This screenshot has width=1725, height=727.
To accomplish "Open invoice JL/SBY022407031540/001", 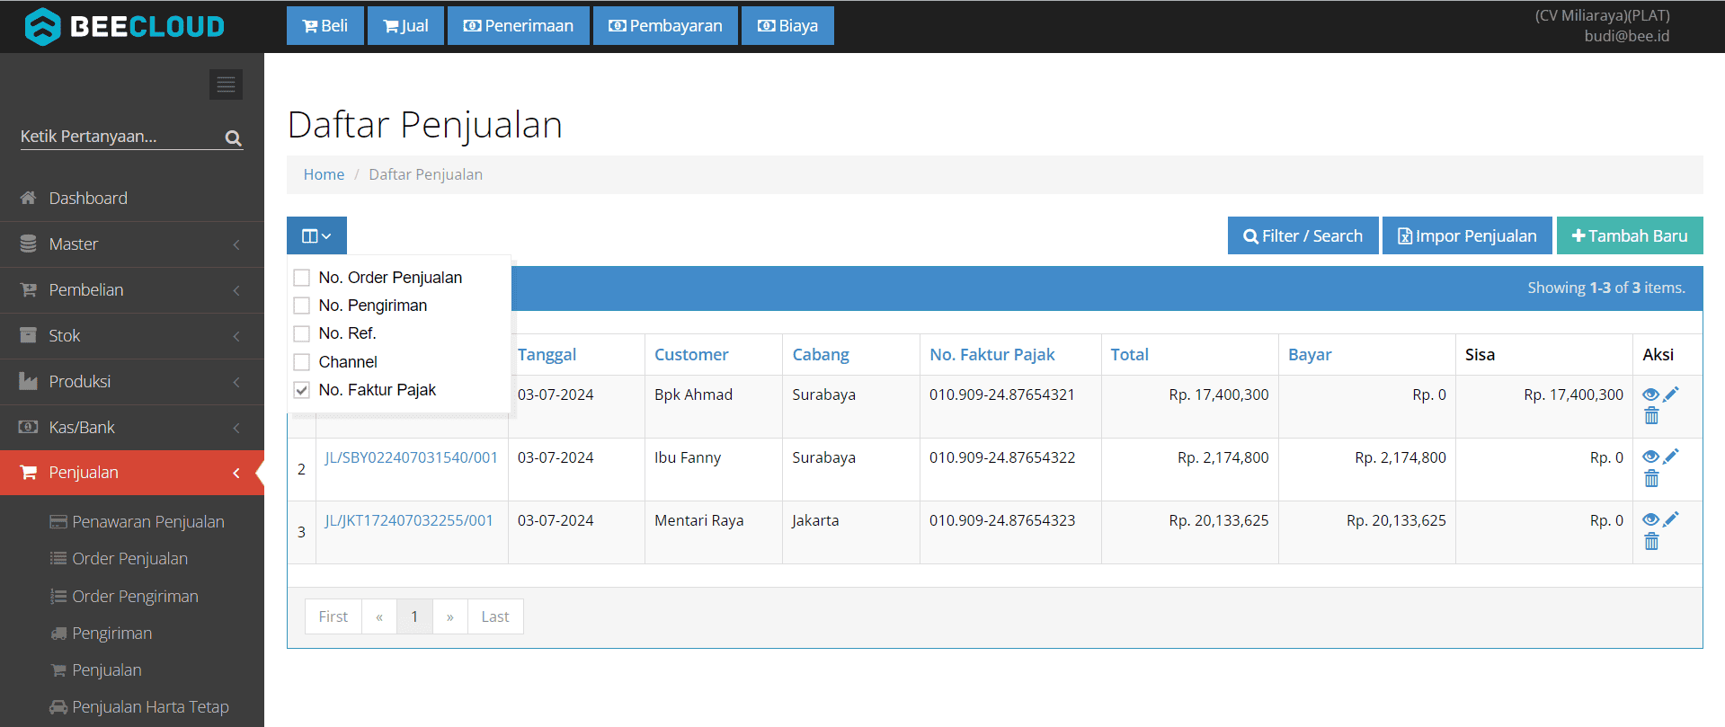I will coord(411,457).
